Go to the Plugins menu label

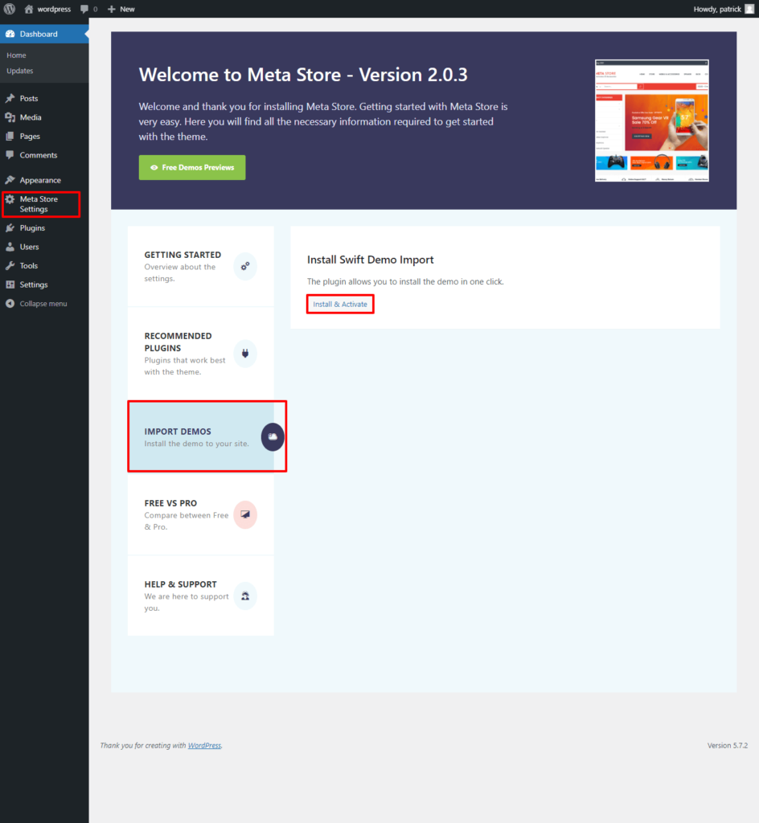coord(32,228)
